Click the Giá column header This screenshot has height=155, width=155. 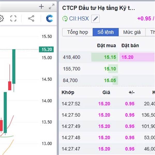tap(106, 92)
